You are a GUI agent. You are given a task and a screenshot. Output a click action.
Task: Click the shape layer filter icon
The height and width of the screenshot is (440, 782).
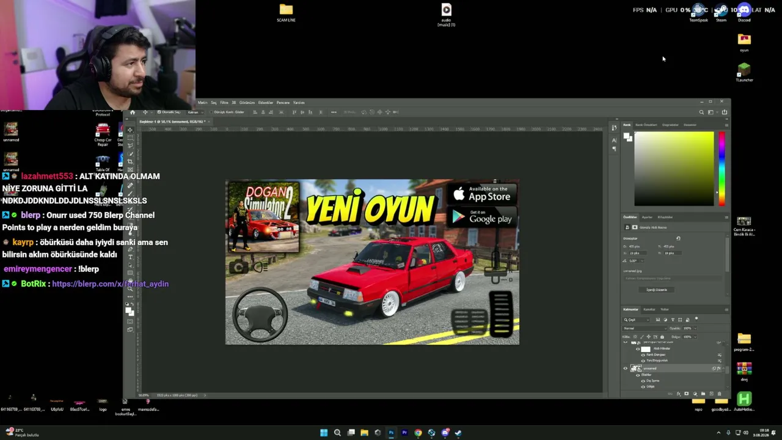(680, 320)
